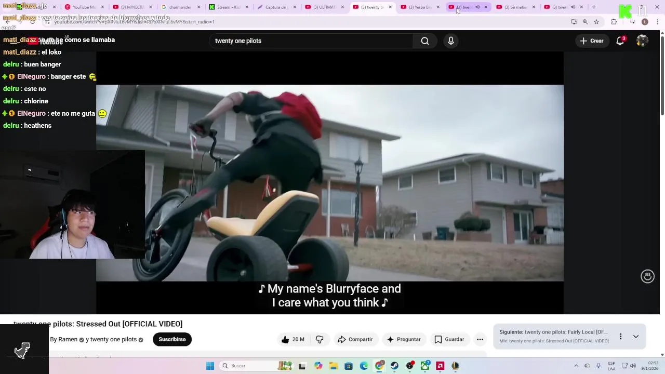Image resolution: width=665 pixels, height=374 pixels.
Task: Open the By Ramen channel link
Action: 63,339
